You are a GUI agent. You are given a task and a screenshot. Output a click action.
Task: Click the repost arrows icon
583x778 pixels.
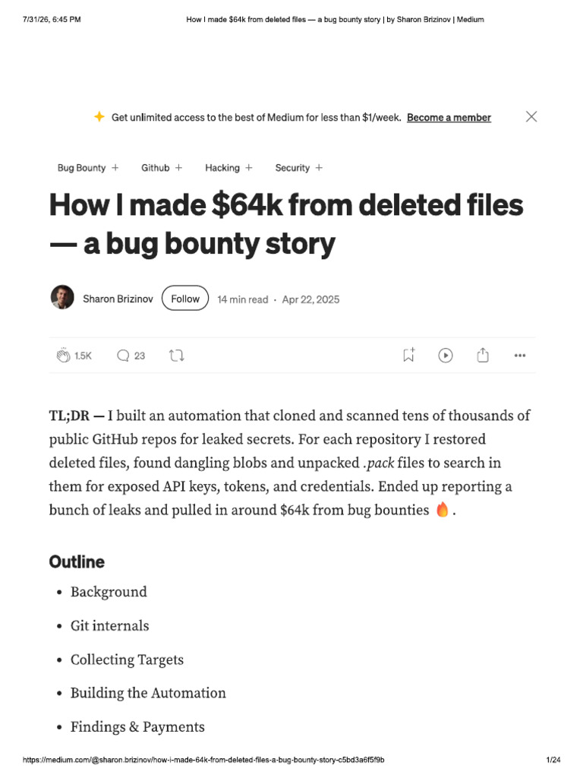click(176, 356)
